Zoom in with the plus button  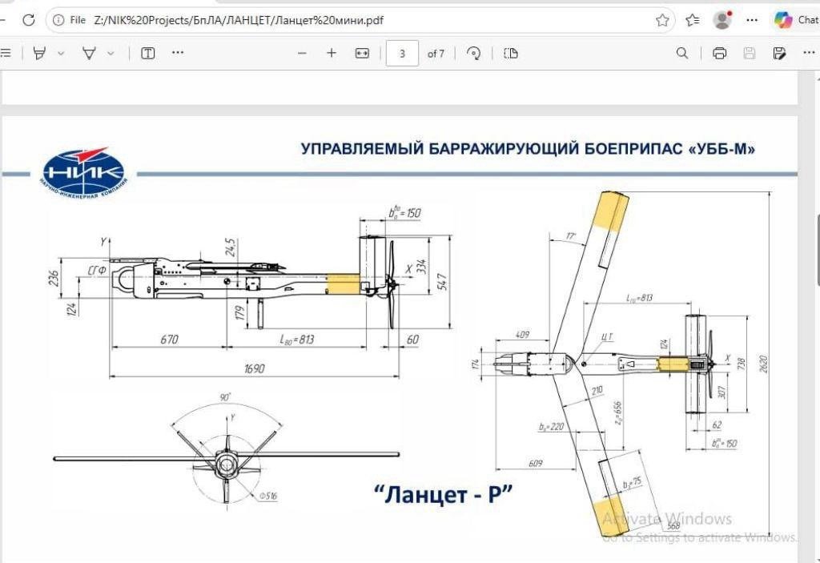[332, 53]
